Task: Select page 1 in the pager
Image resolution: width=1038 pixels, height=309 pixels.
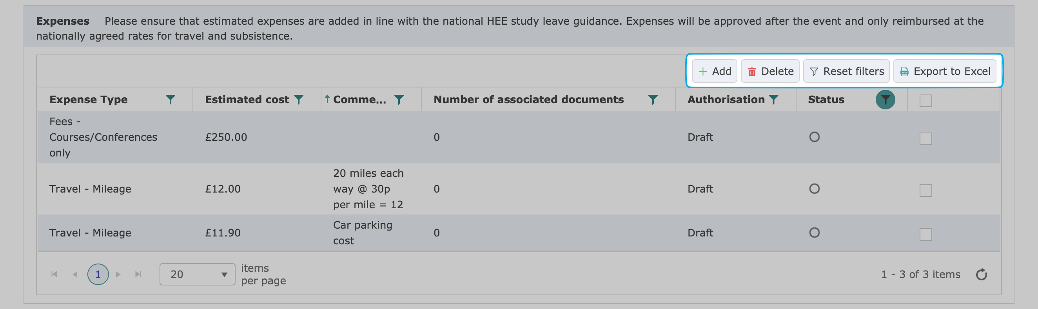Action: (98, 274)
